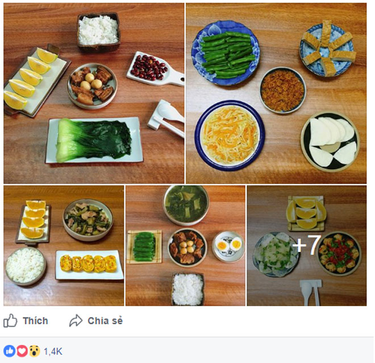Click the fried tofu plate in top-right photo

pyautogui.click(x=327, y=48)
